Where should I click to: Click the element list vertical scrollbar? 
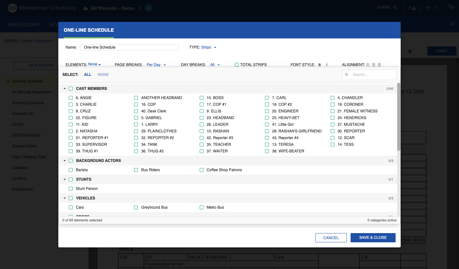399,117
